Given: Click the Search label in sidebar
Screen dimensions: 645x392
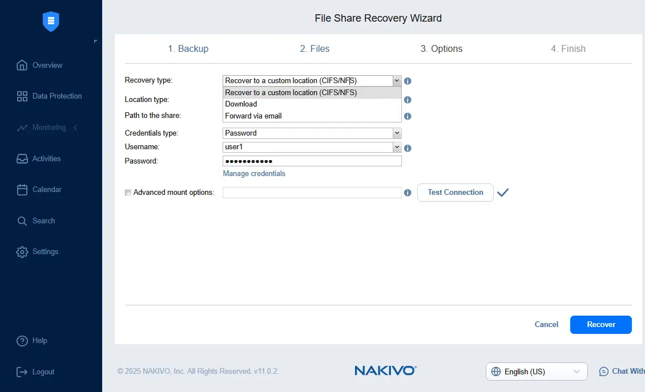Looking at the screenshot, I should pyautogui.click(x=43, y=221).
